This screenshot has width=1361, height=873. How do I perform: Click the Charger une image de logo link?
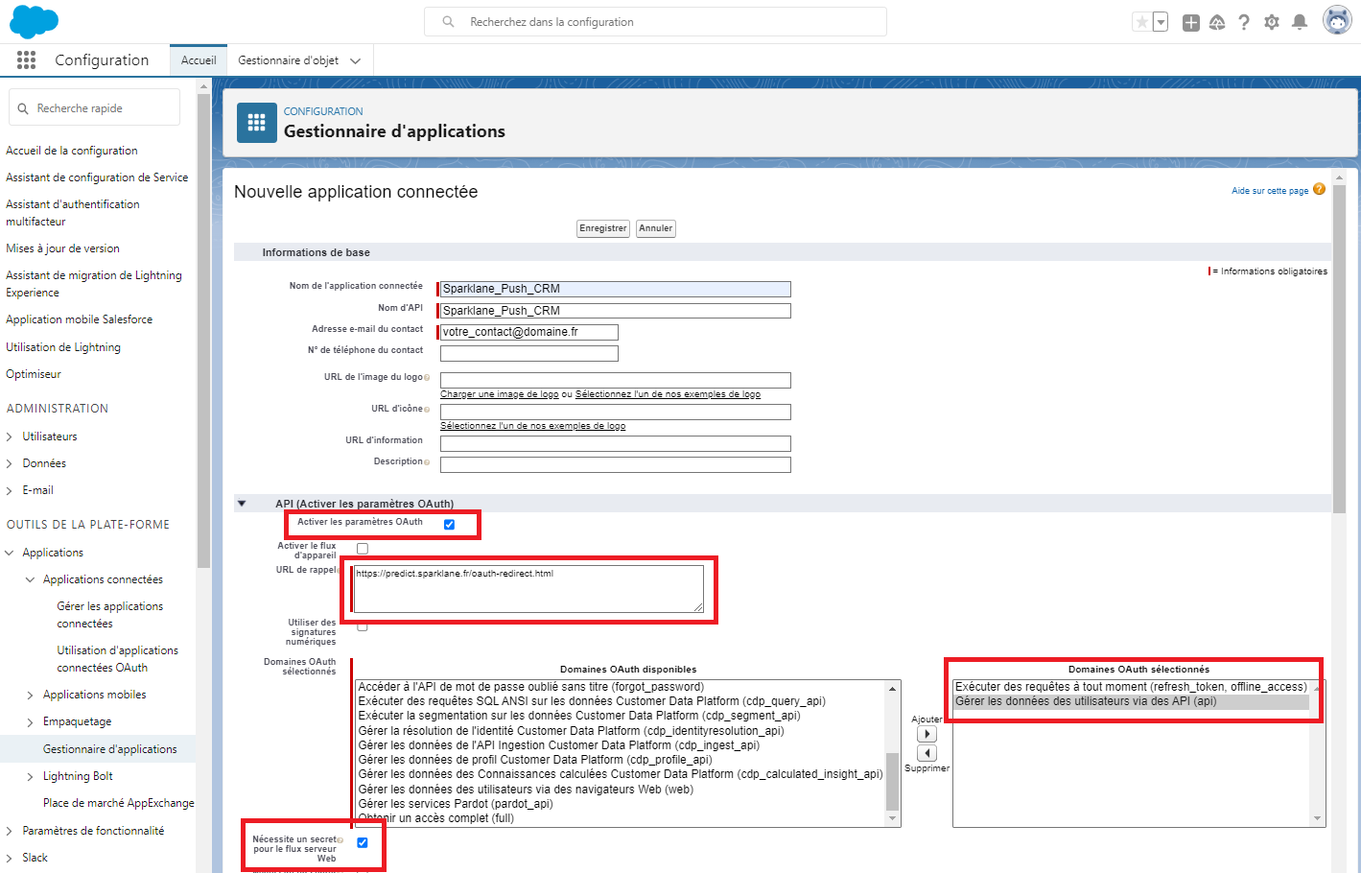[499, 394]
